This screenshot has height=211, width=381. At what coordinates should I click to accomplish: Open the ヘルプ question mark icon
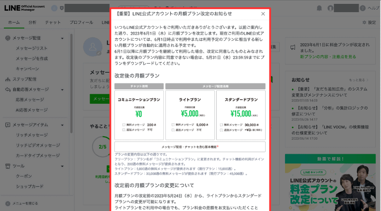(x=363, y=8)
